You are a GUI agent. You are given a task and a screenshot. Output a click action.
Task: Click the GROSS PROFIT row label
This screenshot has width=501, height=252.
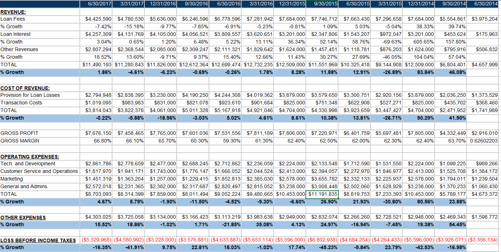(19, 133)
